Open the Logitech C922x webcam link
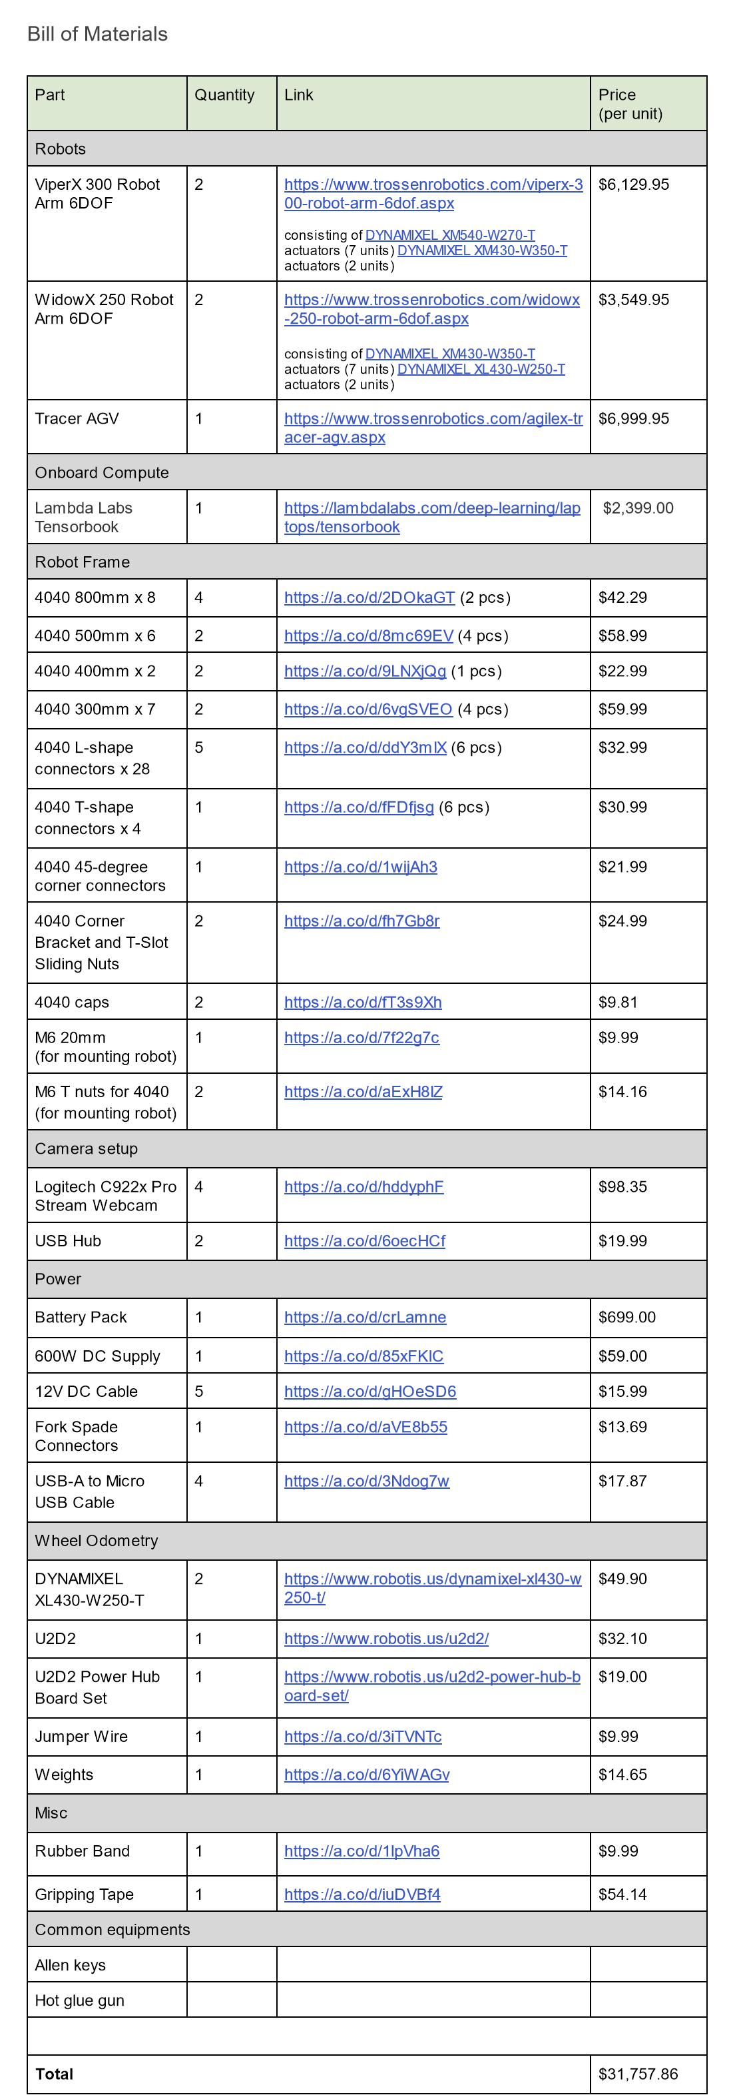The height and width of the screenshot is (2099, 735). tap(363, 1186)
